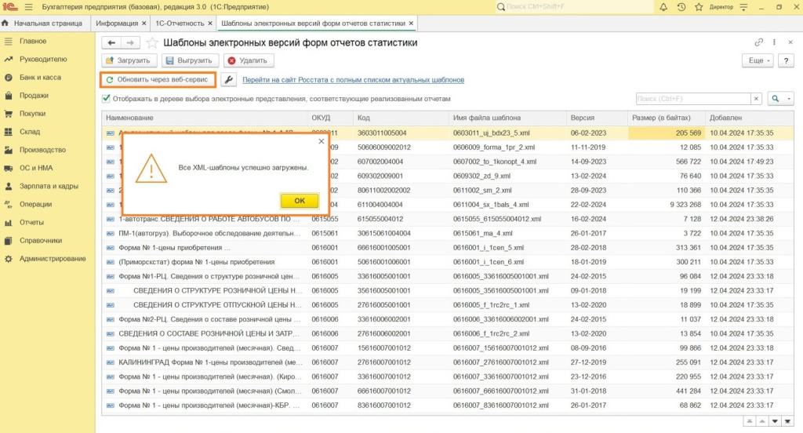Open 'Зарплата и кадры' in the sidebar
The height and width of the screenshot is (433, 803).
click(x=49, y=186)
